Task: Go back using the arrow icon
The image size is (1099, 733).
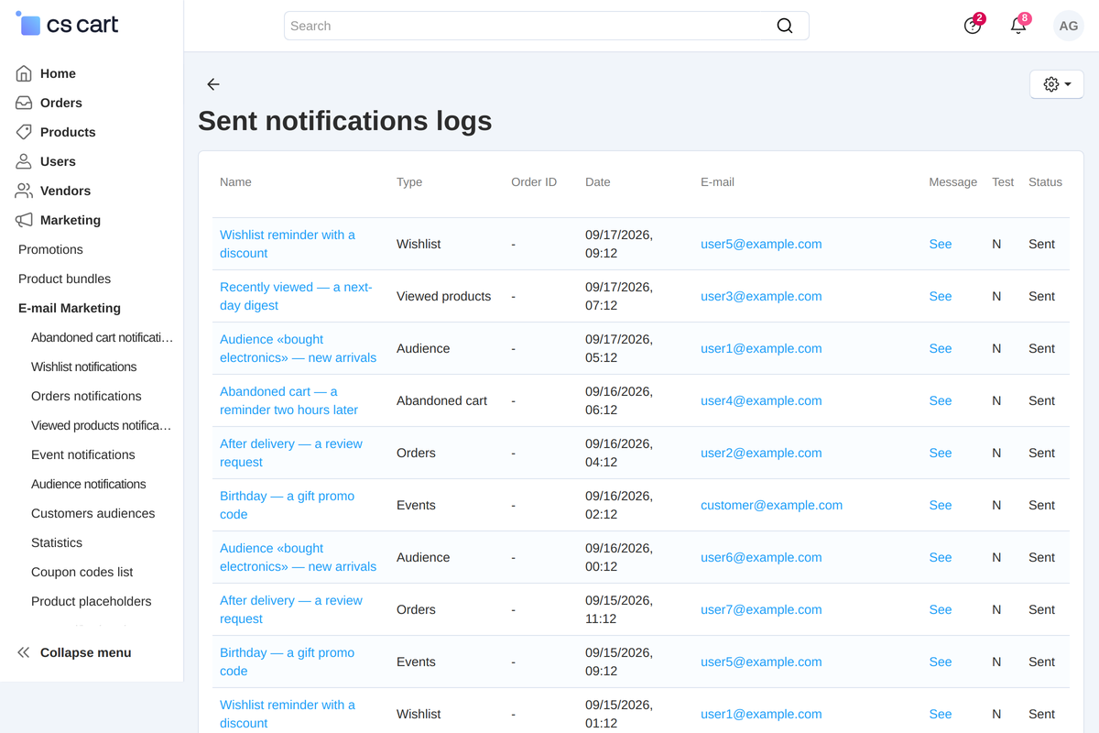Action: click(x=213, y=84)
